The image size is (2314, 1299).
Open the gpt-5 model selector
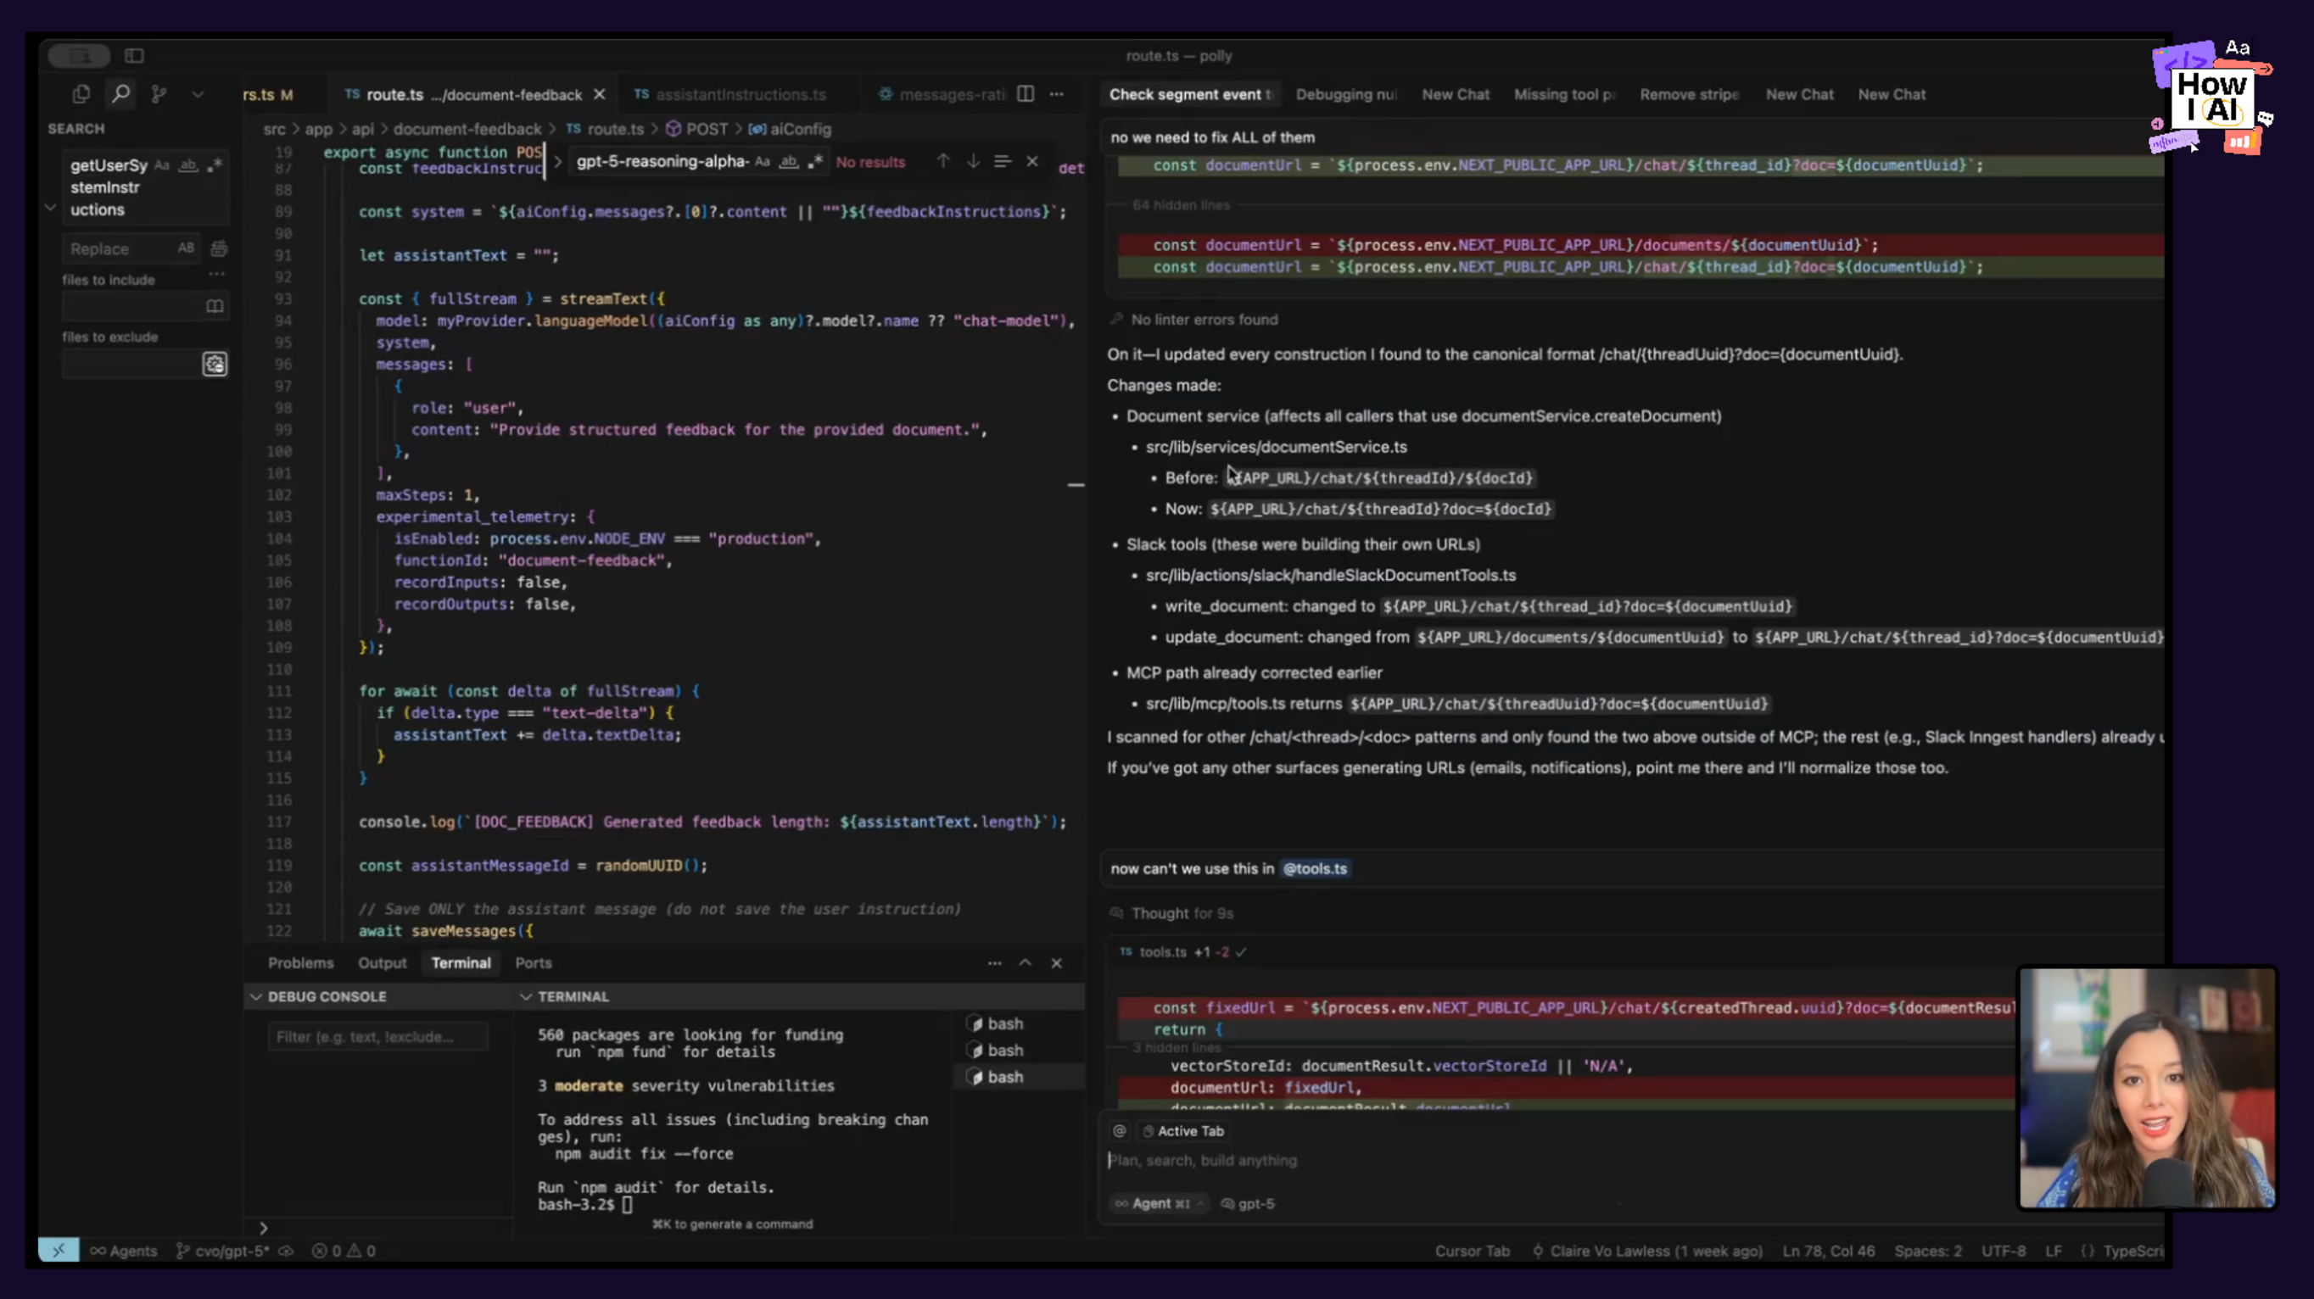pos(1248,1204)
